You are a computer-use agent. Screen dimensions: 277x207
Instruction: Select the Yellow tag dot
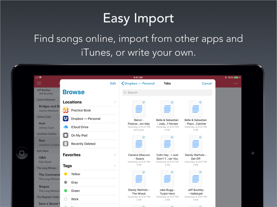coord(66,174)
